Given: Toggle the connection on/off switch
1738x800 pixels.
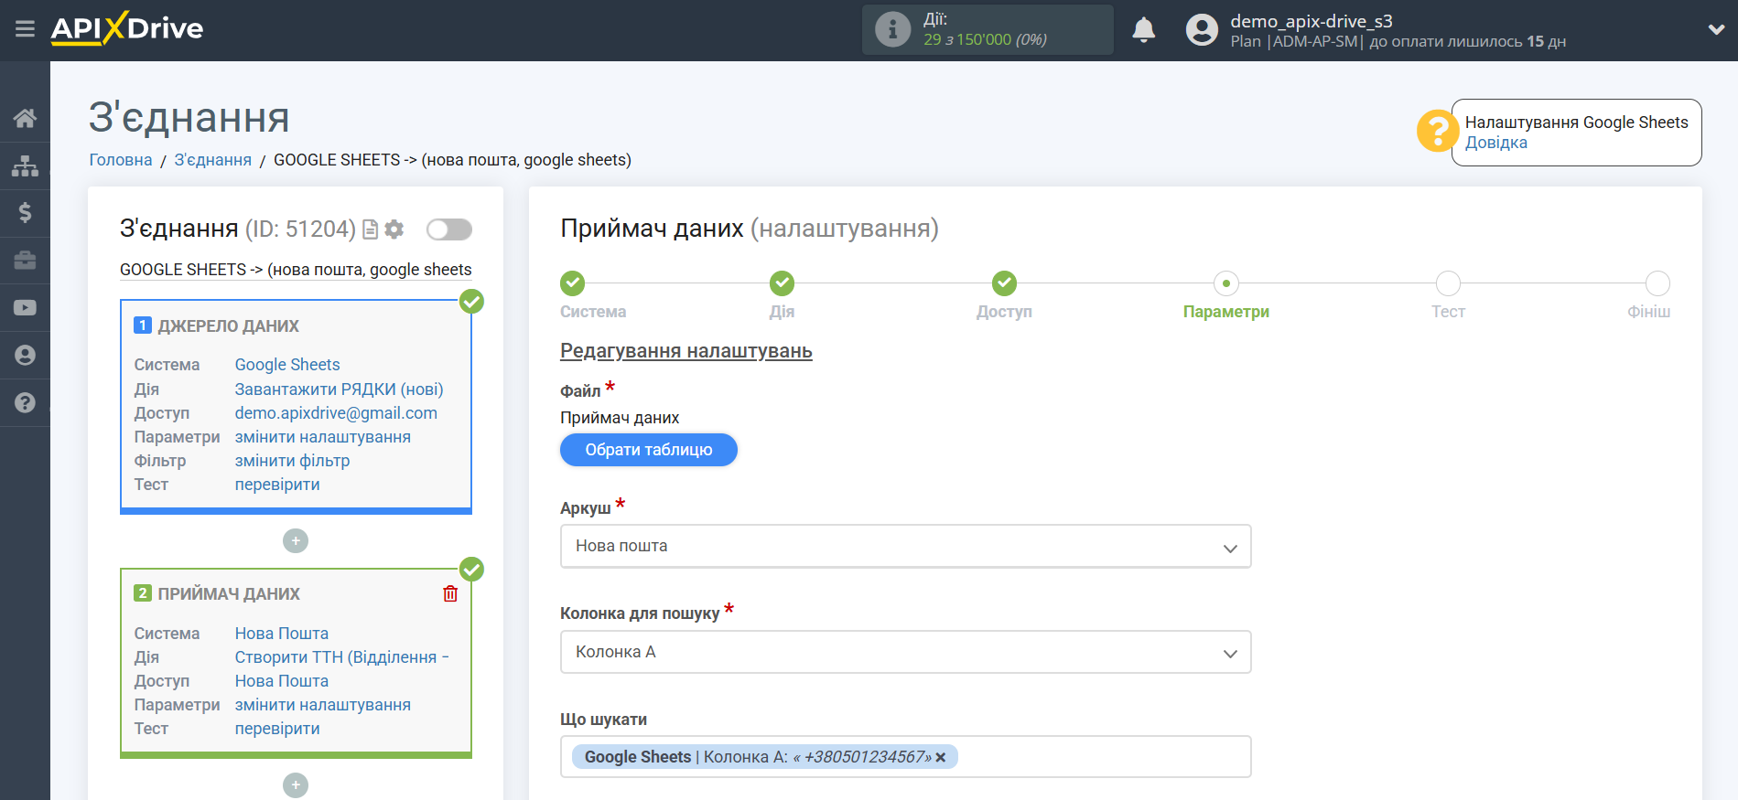Looking at the screenshot, I should pyautogui.click(x=448, y=229).
